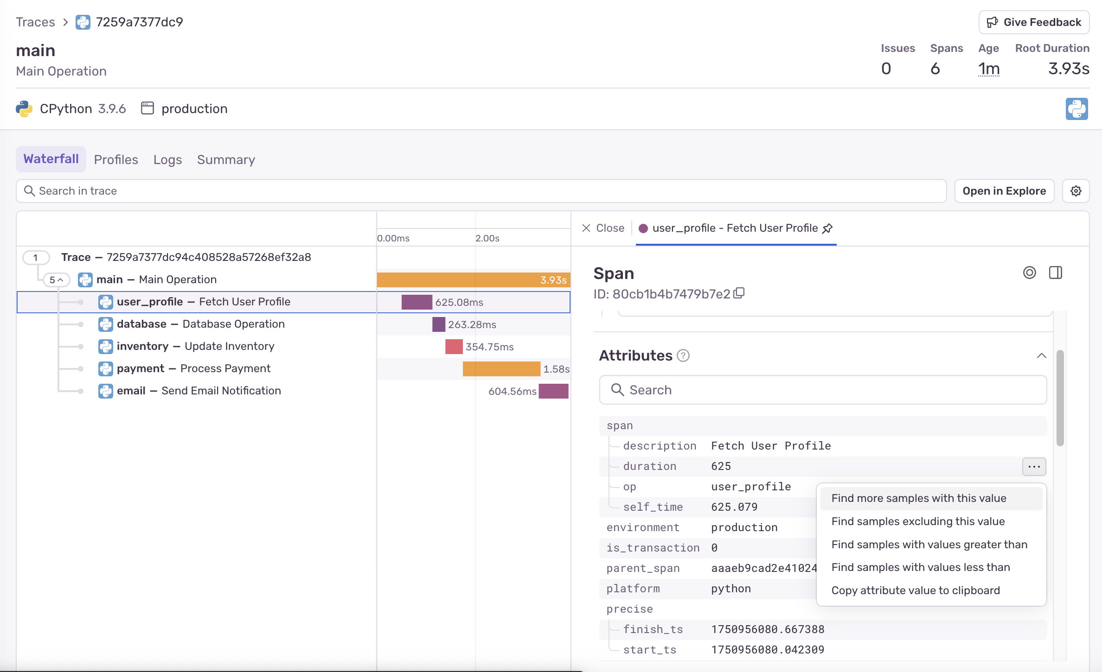This screenshot has height=672, width=1102.
Task: Click the description Fetch User Profile attribute row
Action: pos(823,446)
